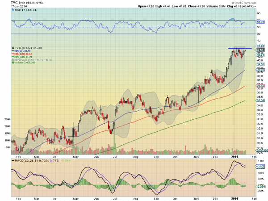Click the 10M volume axis label
This screenshot has width=268, height=201.
click(7, 141)
